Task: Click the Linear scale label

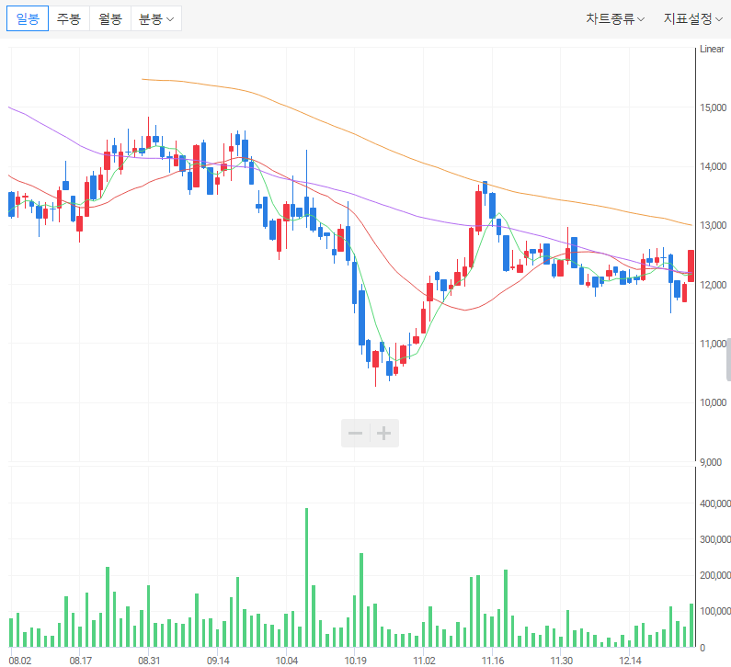Action: tap(712, 49)
